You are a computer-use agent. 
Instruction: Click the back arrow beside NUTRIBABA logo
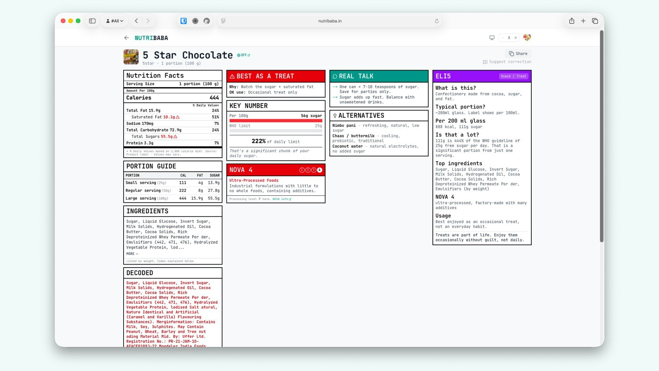tap(127, 38)
